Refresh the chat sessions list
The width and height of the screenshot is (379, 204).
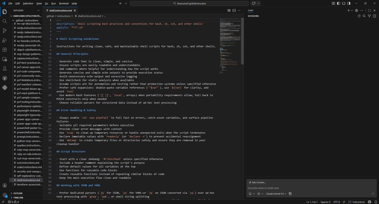click(x=359, y=16)
